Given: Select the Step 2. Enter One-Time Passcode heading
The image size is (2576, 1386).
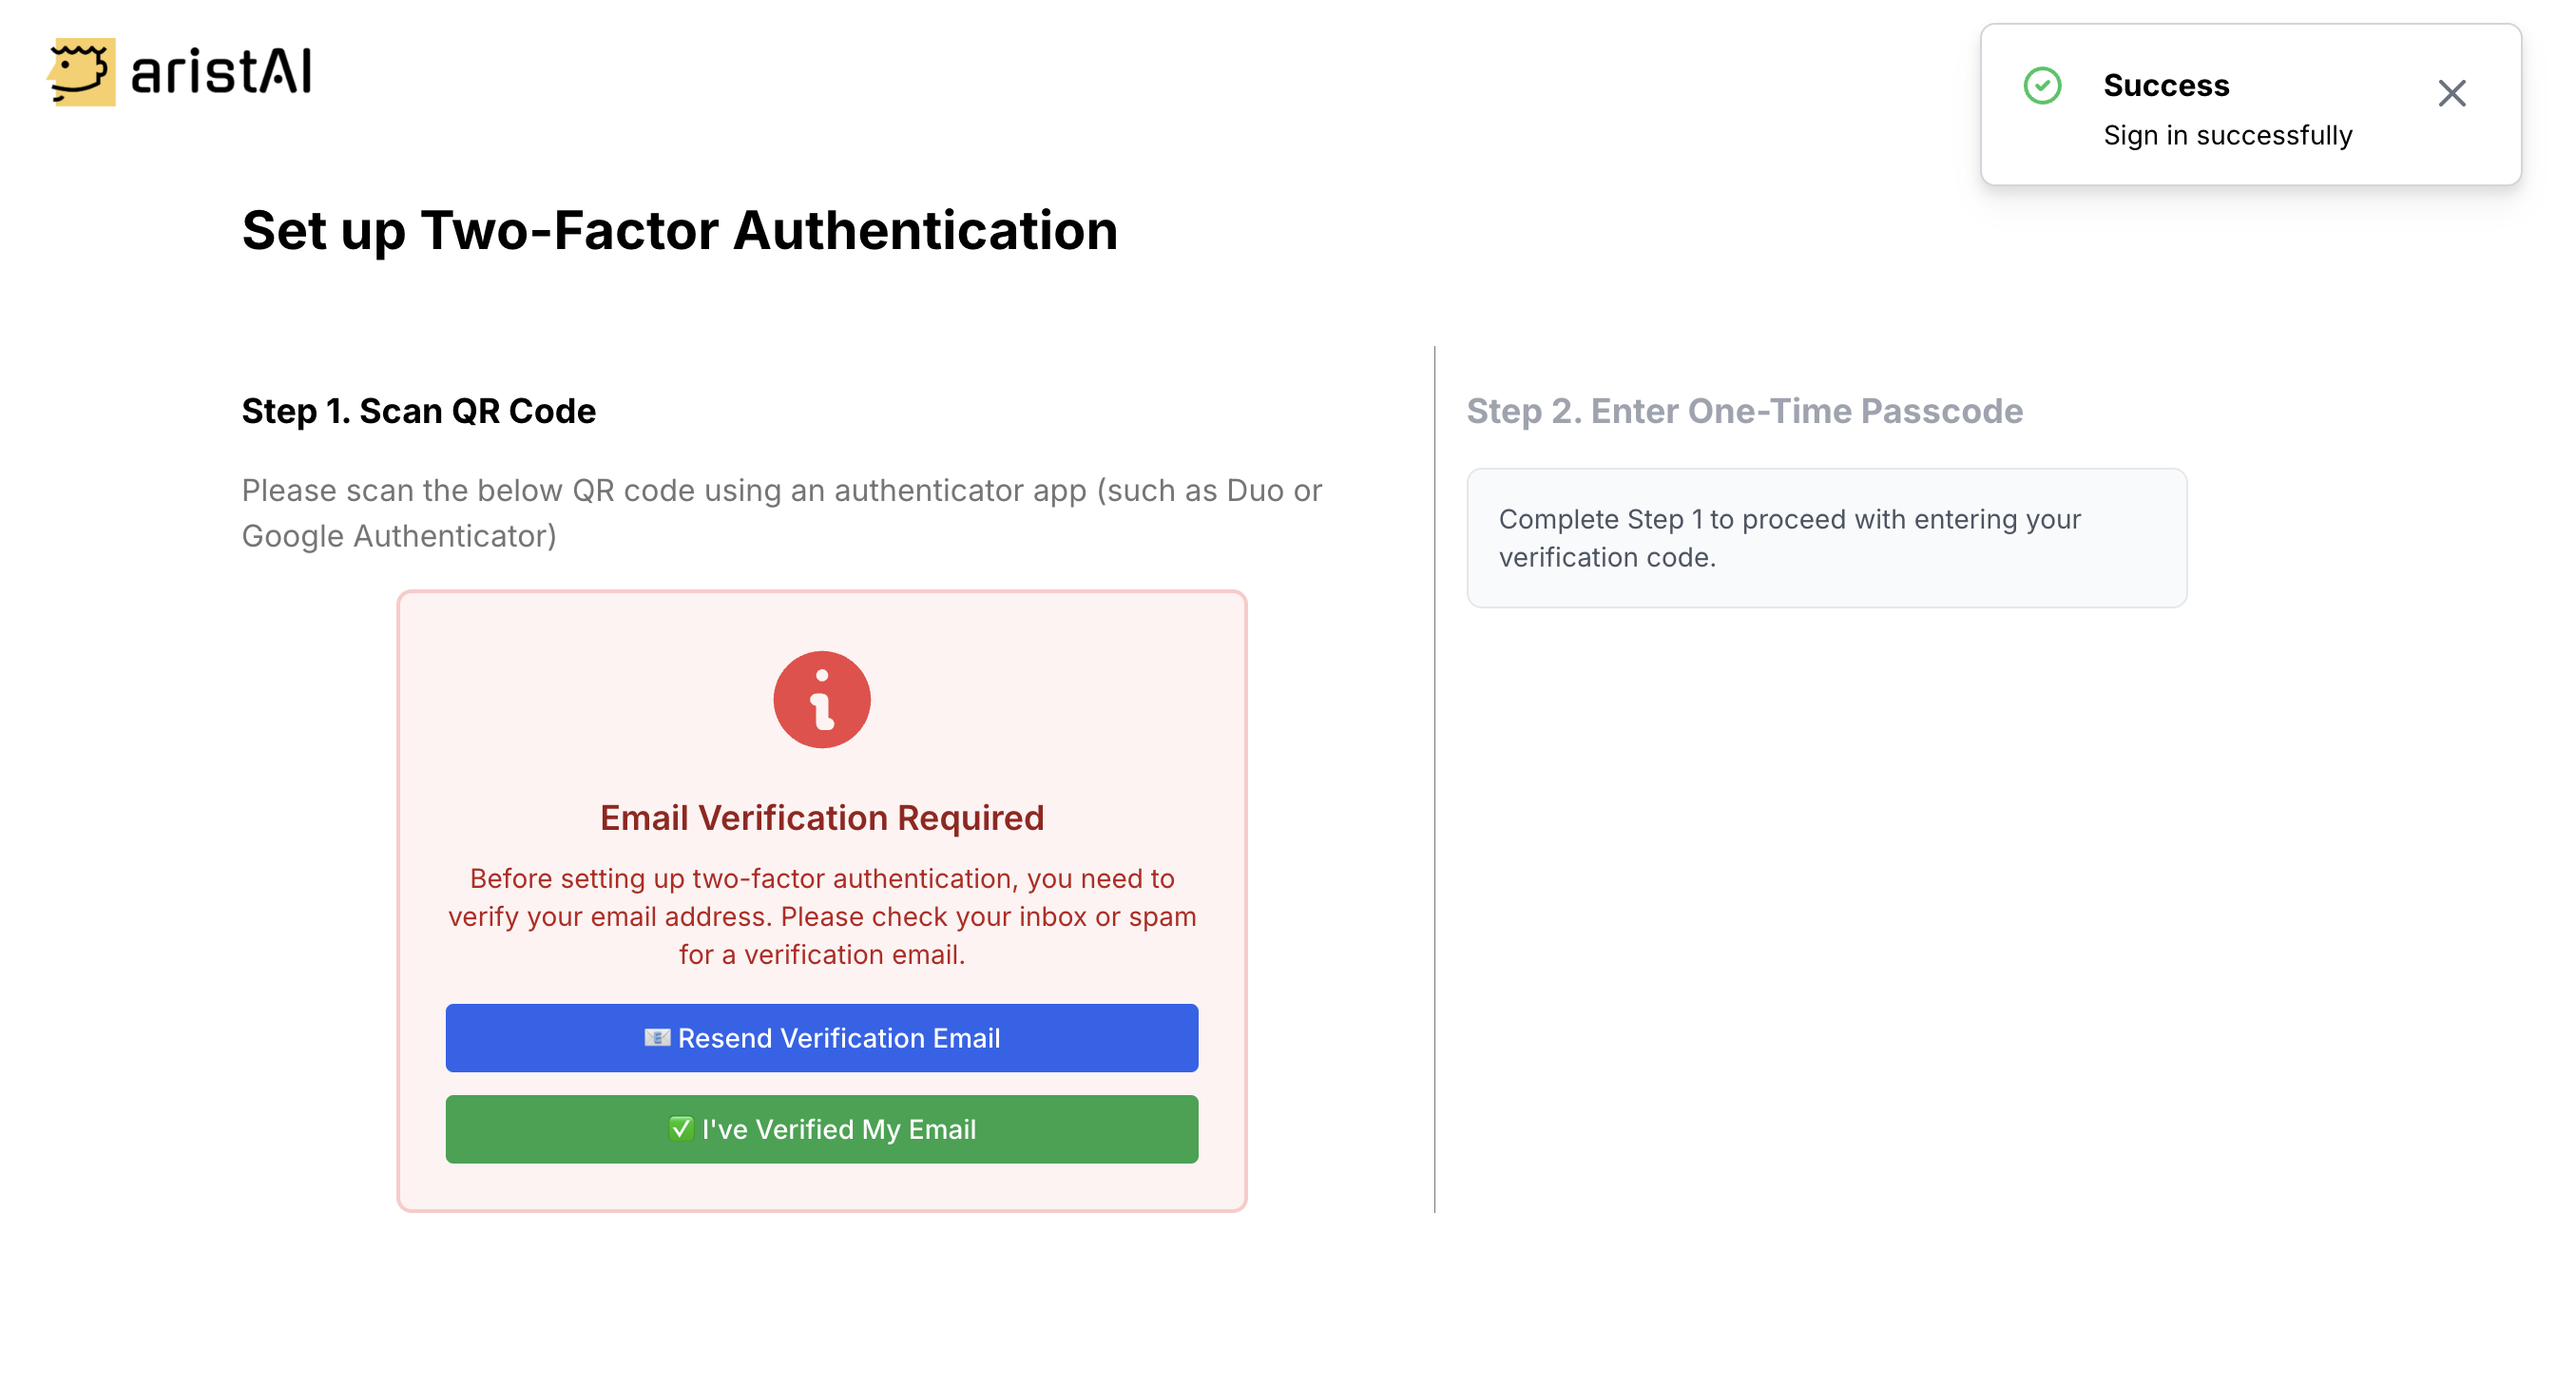Looking at the screenshot, I should pos(1744,410).
